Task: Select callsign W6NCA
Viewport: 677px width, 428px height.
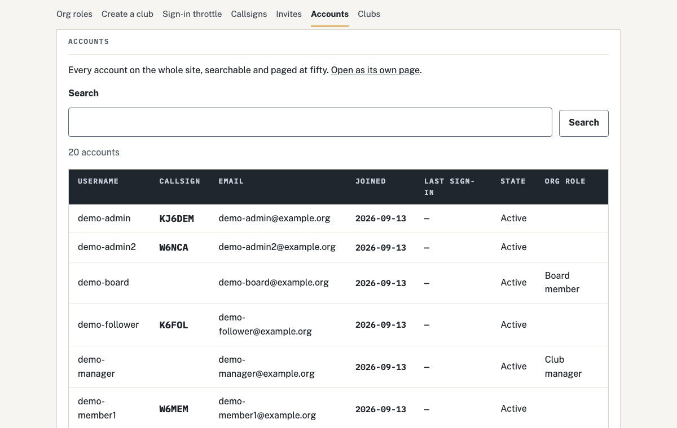Action: 174,247
